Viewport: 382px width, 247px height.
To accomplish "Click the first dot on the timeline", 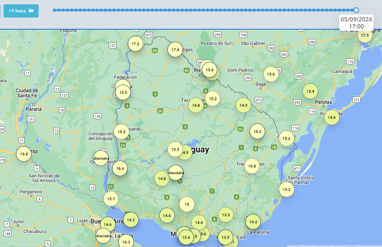I will [55, 10].
